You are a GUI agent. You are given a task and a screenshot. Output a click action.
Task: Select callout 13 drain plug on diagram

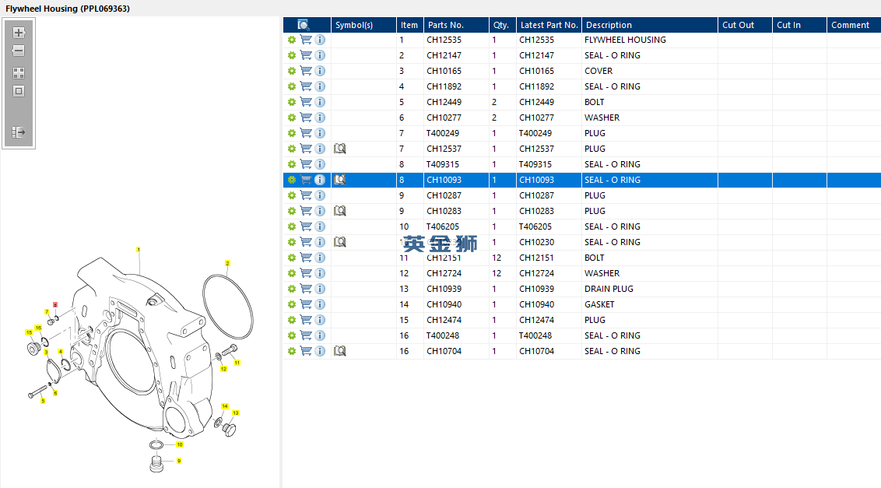[x=235, y=413]
